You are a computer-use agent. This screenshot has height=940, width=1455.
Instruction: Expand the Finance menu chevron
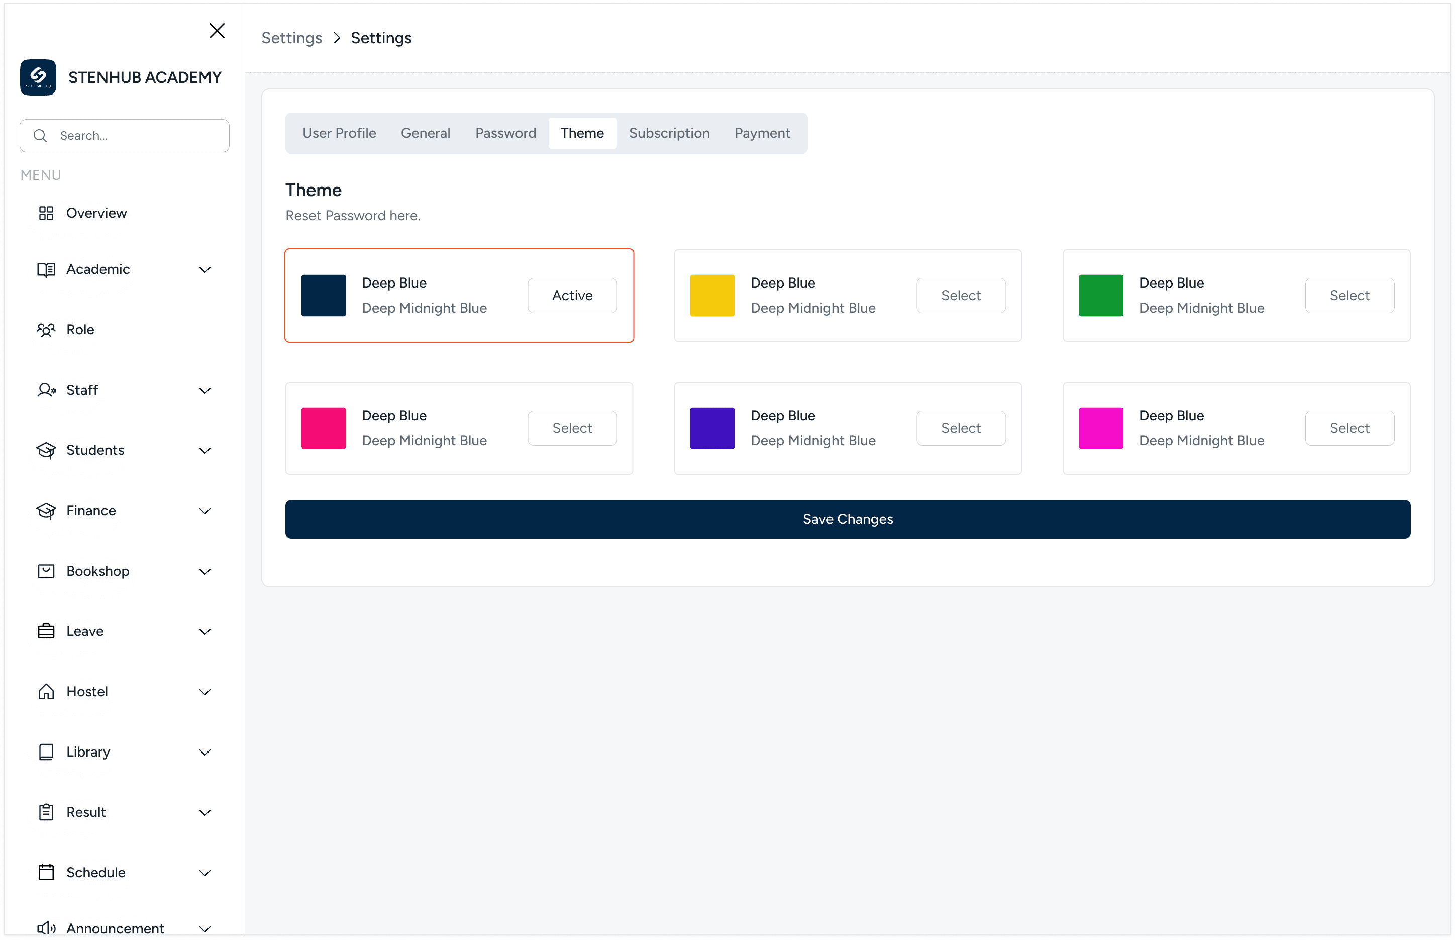pos(205,511)
